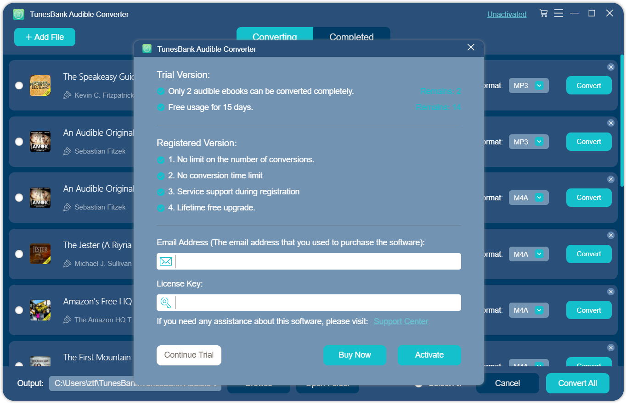Click Convert for Amazon's Free HQ
The height and width of the screenshot is (403, 626).
pos(589,310)
